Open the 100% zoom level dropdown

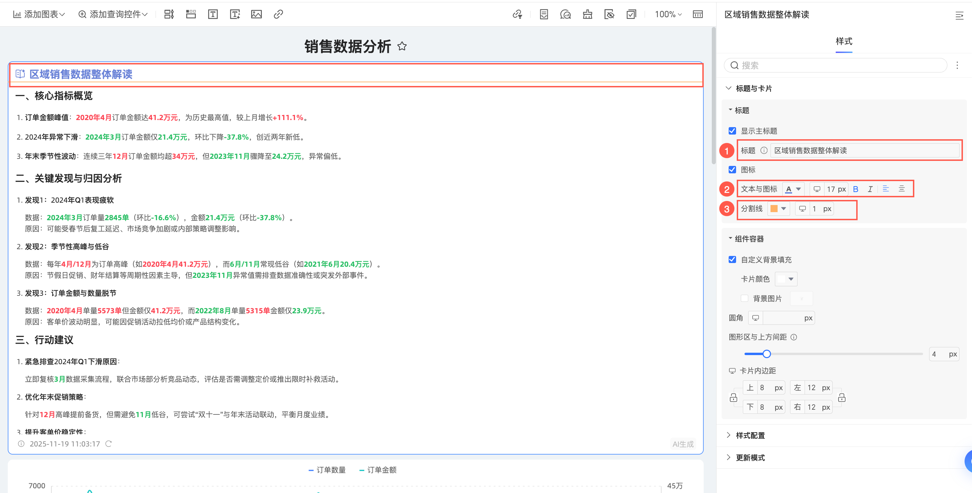tap(668, 14)
